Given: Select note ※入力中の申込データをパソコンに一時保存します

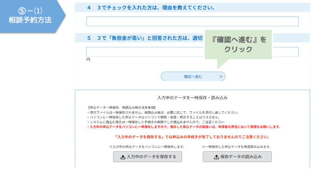Looking at the screenshot, I should point(147,147).
